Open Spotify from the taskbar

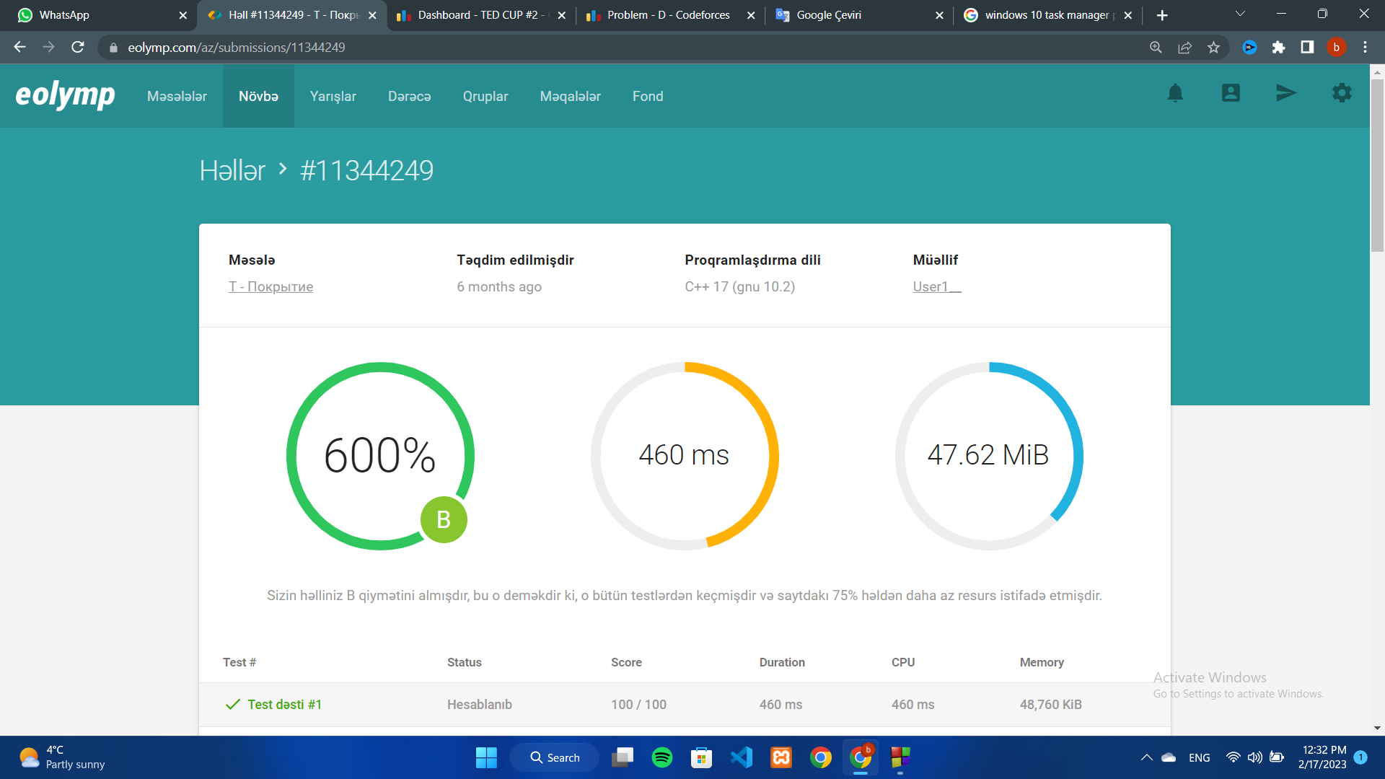(x=661, y=757)
